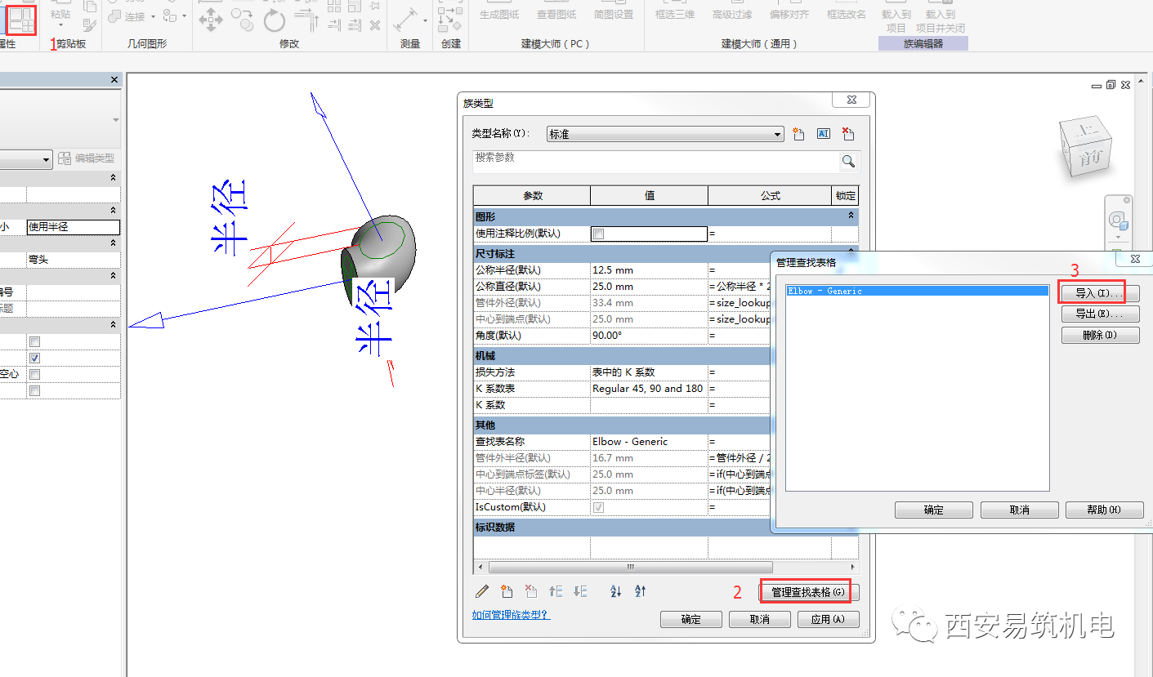1153x677 pixels.
Task: Click the ViewCube in the drawing area
Action: 1087,148
